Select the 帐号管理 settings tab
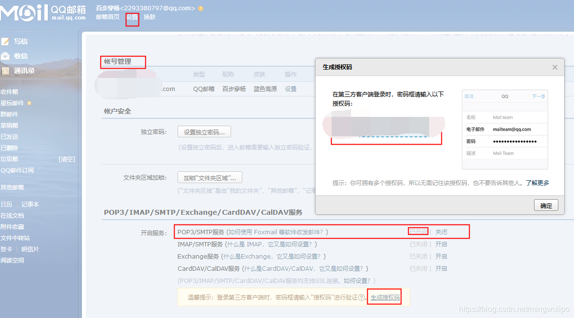 coord(118,61)
